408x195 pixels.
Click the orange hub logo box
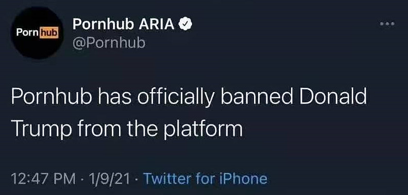click(49, 33)
